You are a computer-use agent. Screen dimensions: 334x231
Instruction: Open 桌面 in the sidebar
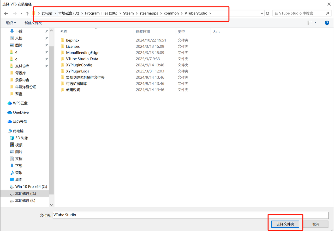[19, 180]
